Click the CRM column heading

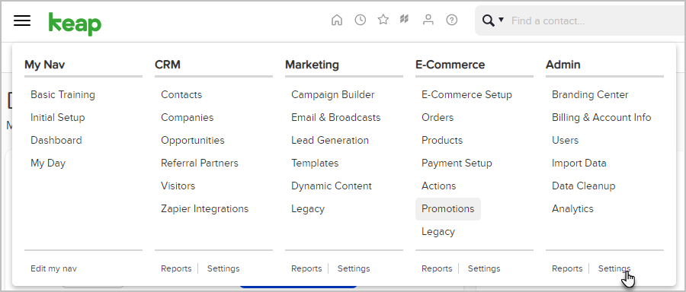(x=168, y=65)
